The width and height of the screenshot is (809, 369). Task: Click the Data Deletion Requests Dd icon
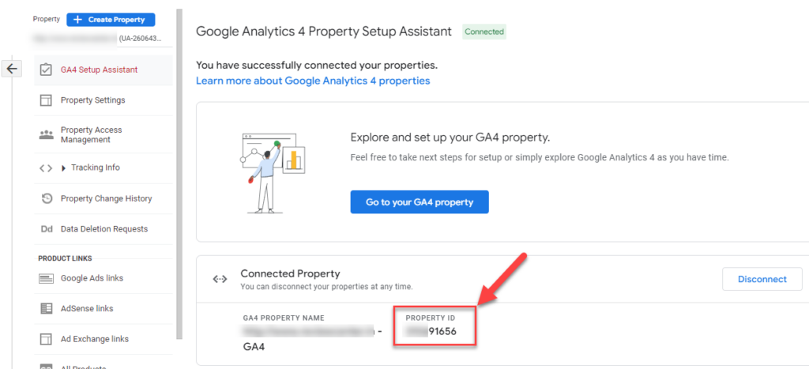click(46, 229)
